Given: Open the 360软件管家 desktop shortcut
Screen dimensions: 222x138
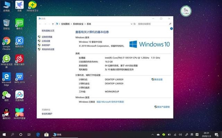Looking at the screenshot, I should point(19,114).
